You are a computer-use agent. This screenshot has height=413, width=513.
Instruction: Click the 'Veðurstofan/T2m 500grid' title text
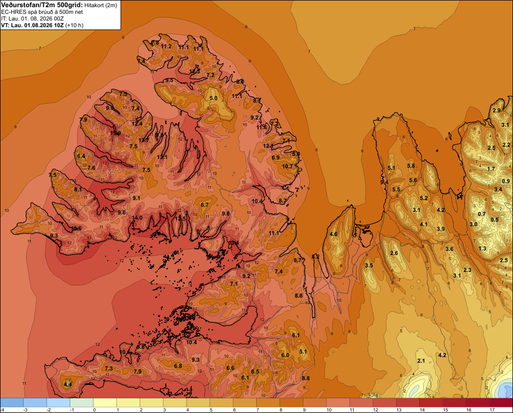(42, 5)
